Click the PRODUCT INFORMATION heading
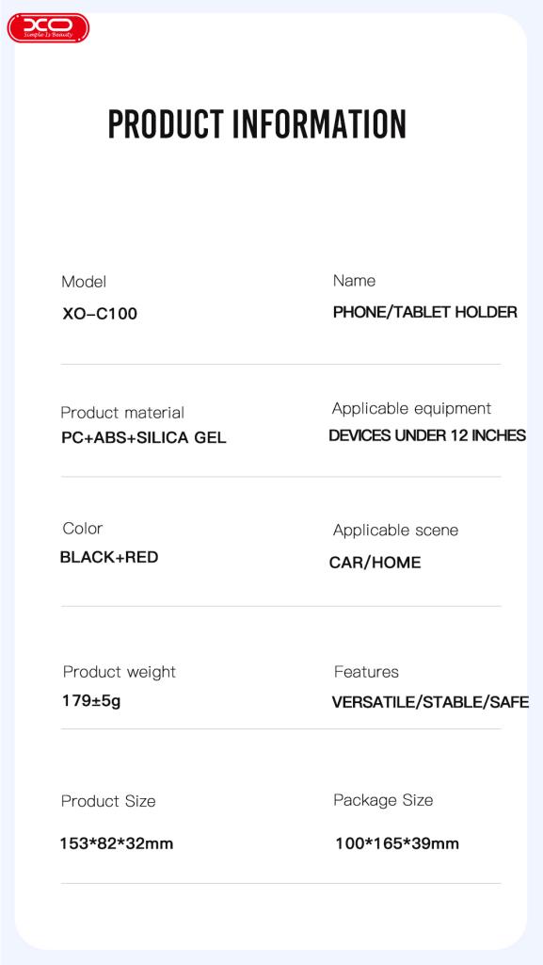The image size is (543, 965). (x=257, y=123)
